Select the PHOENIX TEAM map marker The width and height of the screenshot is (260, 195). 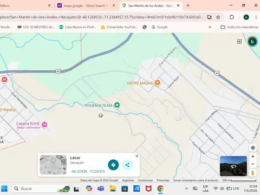[117, 105]
